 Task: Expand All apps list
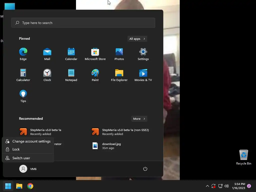[137, 39]
